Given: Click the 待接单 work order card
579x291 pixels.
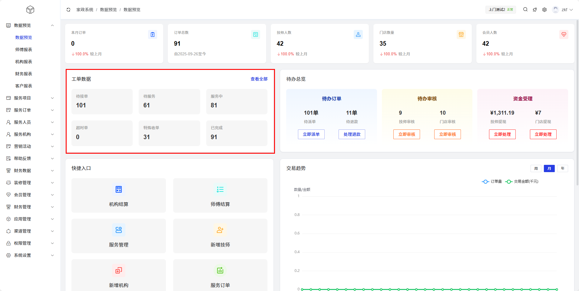Looking at the screenshot, I should [102, 102].
